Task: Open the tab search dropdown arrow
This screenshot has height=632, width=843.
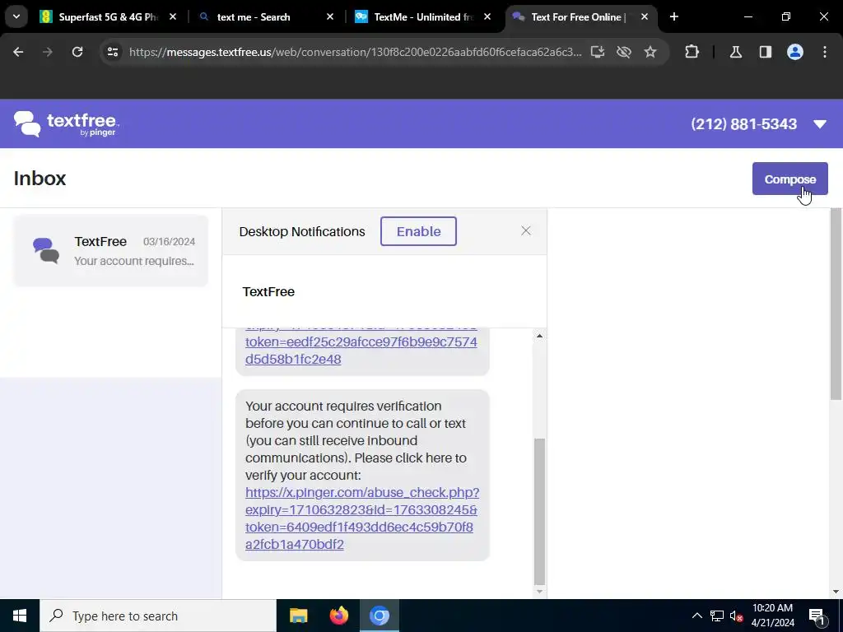Action: coord(16,16)
